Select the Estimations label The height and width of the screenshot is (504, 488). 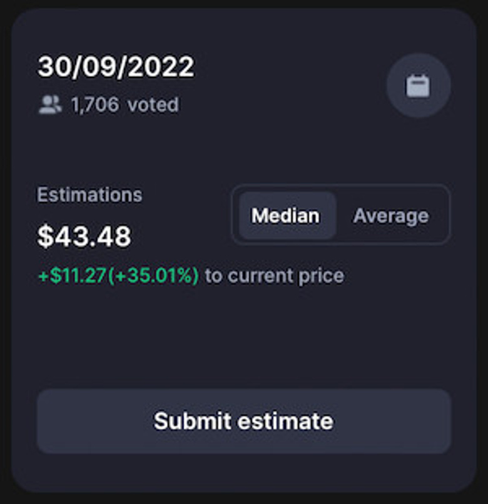click(89, 194)
